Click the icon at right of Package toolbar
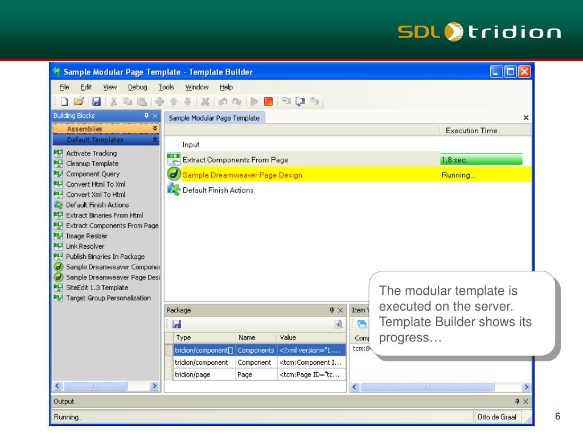The image size is (583, 437). pyautogui.click(x=338, y=324)
